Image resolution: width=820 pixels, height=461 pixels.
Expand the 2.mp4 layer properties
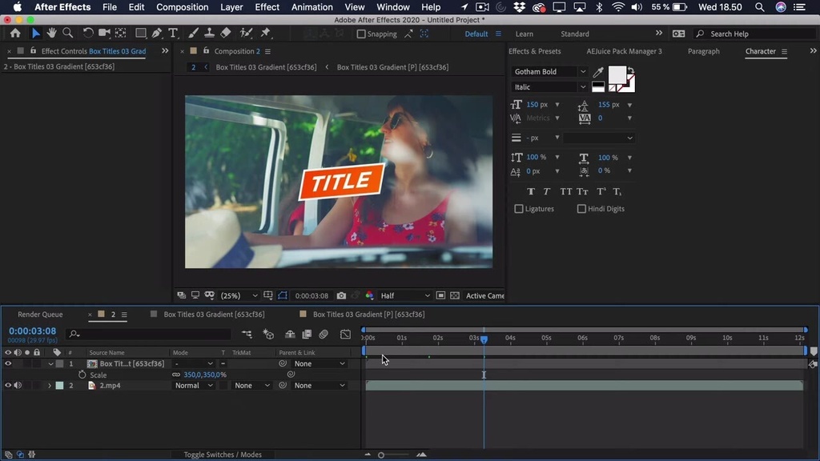[50, 385]
